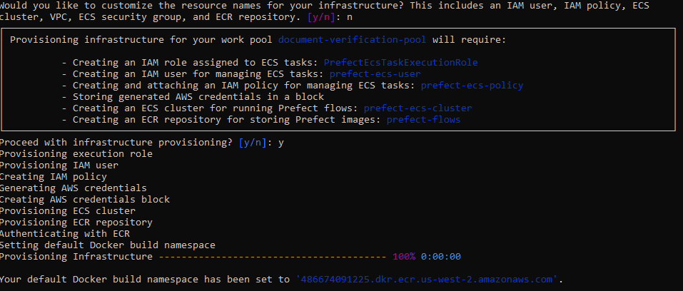683x291 pixels.
Task: Click the 'Authenticating with ECR' output line
Action: 65,233
